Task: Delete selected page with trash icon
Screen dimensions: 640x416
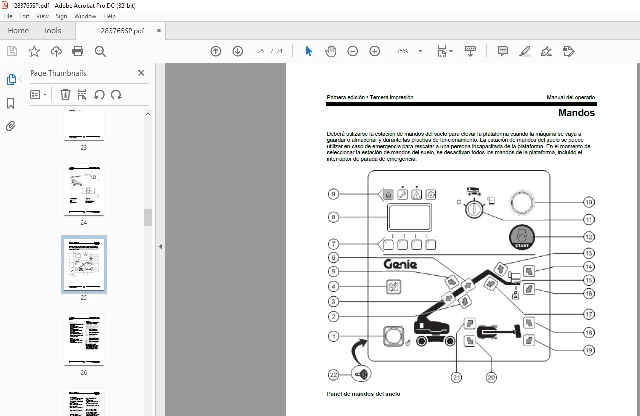Action: (65, 94)
